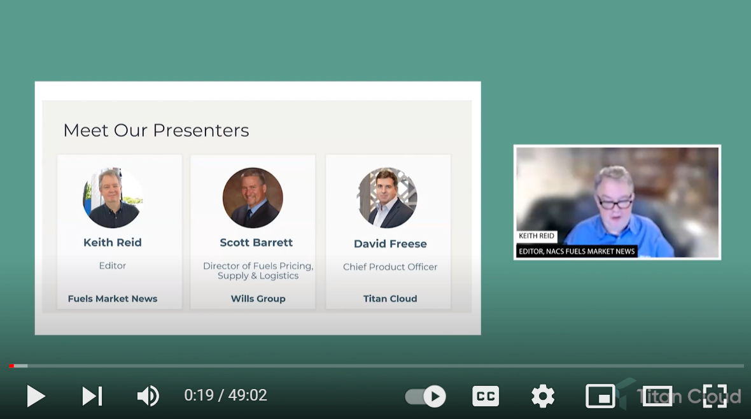Viewport: 751px width, 419px height.
Task: Turn on closed captions
Action: pos(485,397)
